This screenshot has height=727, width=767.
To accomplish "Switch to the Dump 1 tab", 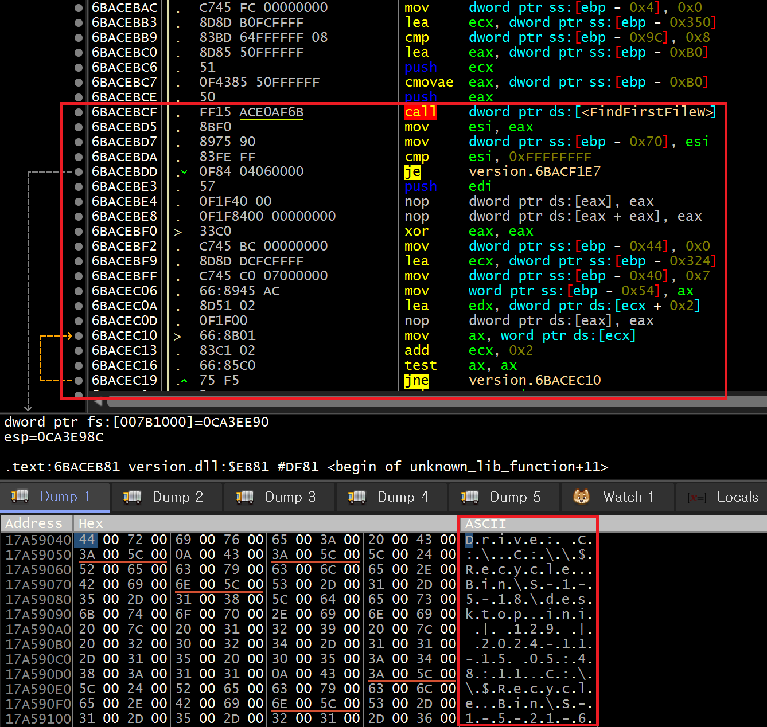I will point(54,497).
